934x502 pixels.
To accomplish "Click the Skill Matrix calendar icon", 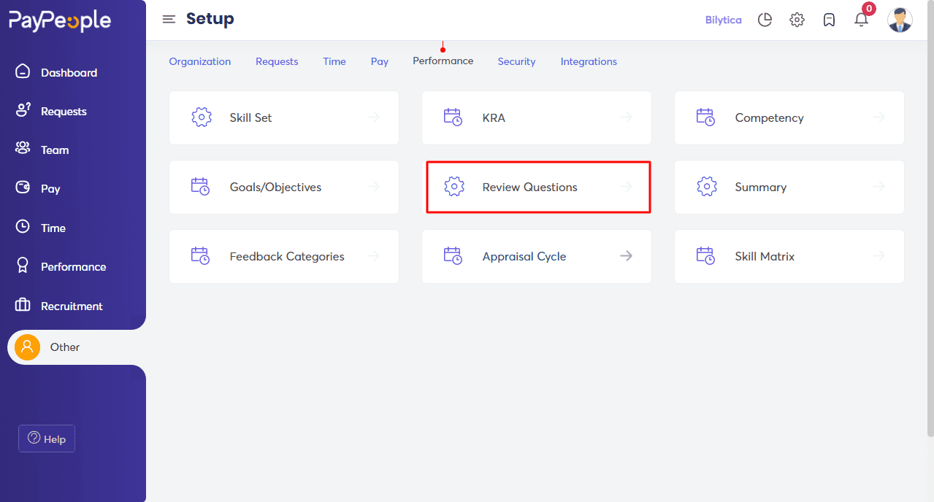I will click(706, 256).
